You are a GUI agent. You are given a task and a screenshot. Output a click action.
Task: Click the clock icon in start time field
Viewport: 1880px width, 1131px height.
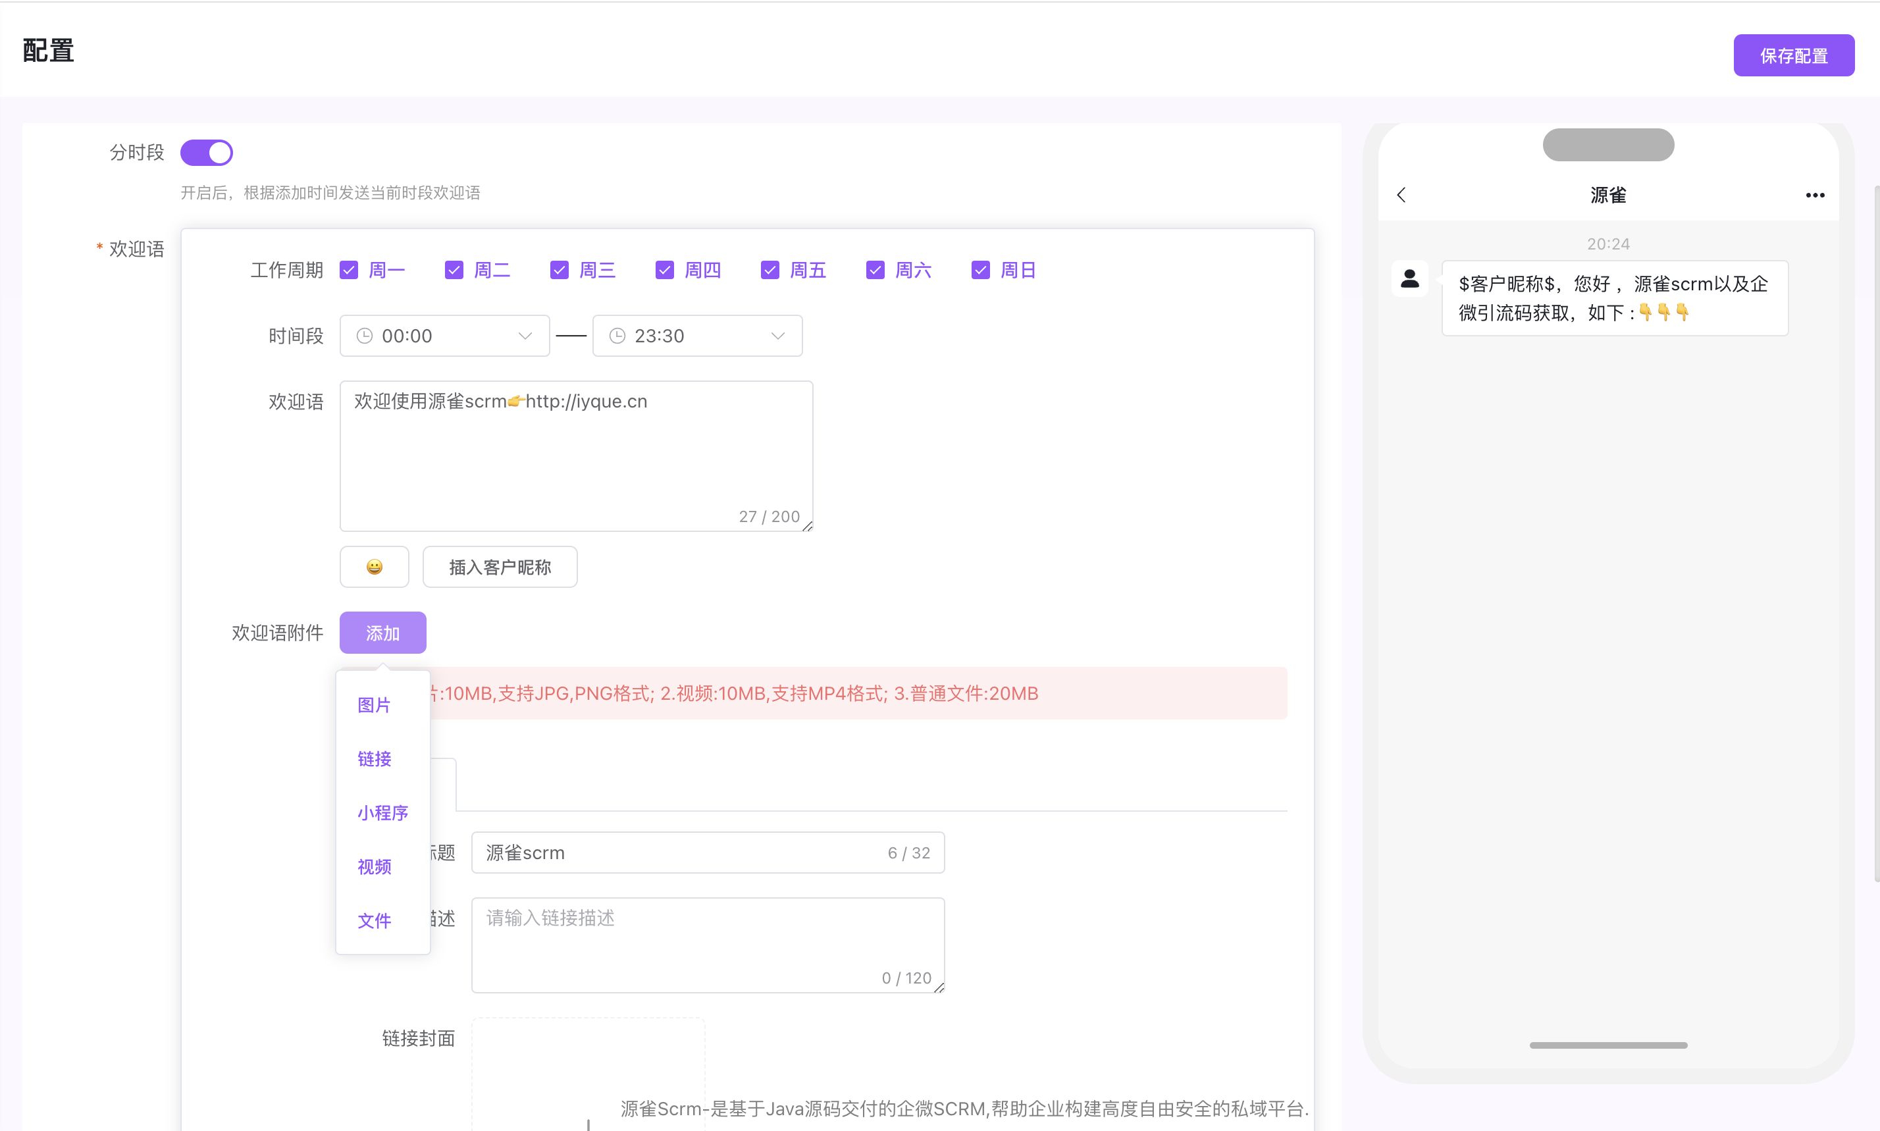(x=365, y=336)
